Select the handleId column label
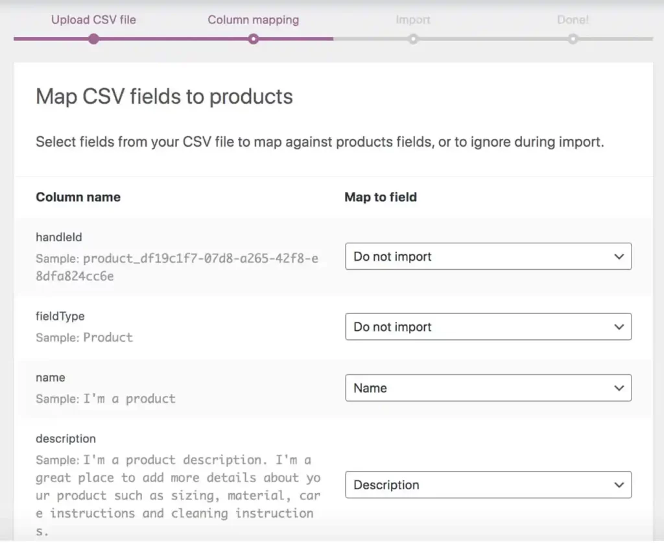This screenshot has height=543, width=664. tap(58, 237)
